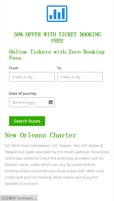Open the calendar date picker icon

click(x=50, y=102)
